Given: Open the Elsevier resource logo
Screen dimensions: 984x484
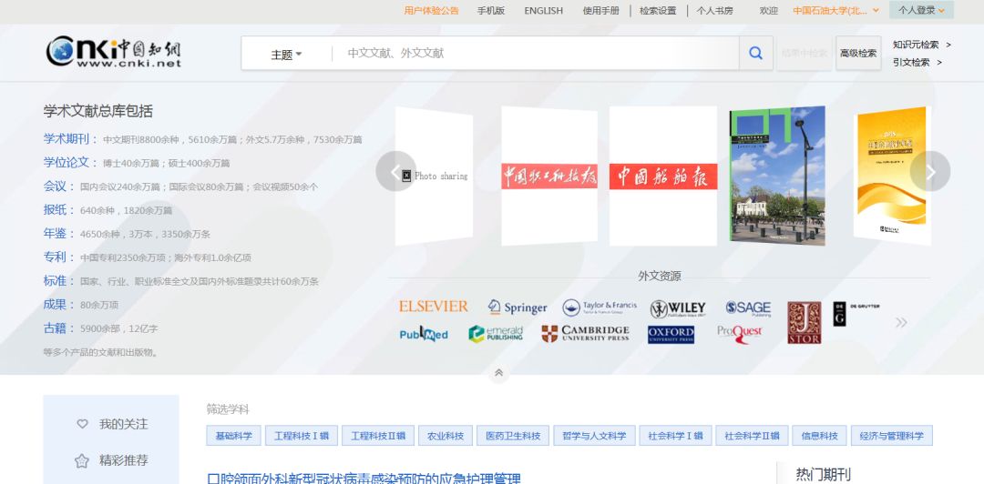Looking at the screenshot, I should tap(433, 307).
